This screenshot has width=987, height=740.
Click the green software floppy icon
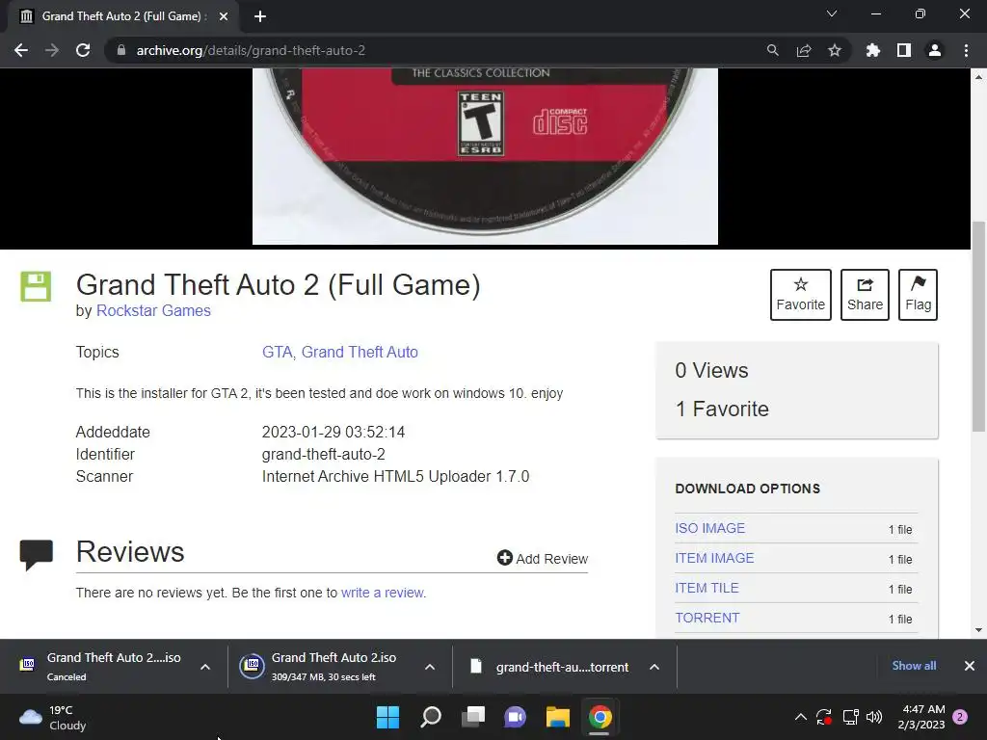point(36,287)
